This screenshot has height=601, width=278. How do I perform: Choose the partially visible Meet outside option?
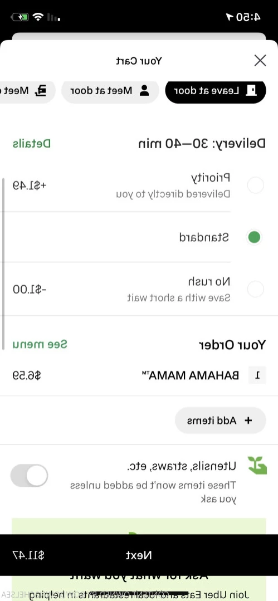(x=27, y=91)
